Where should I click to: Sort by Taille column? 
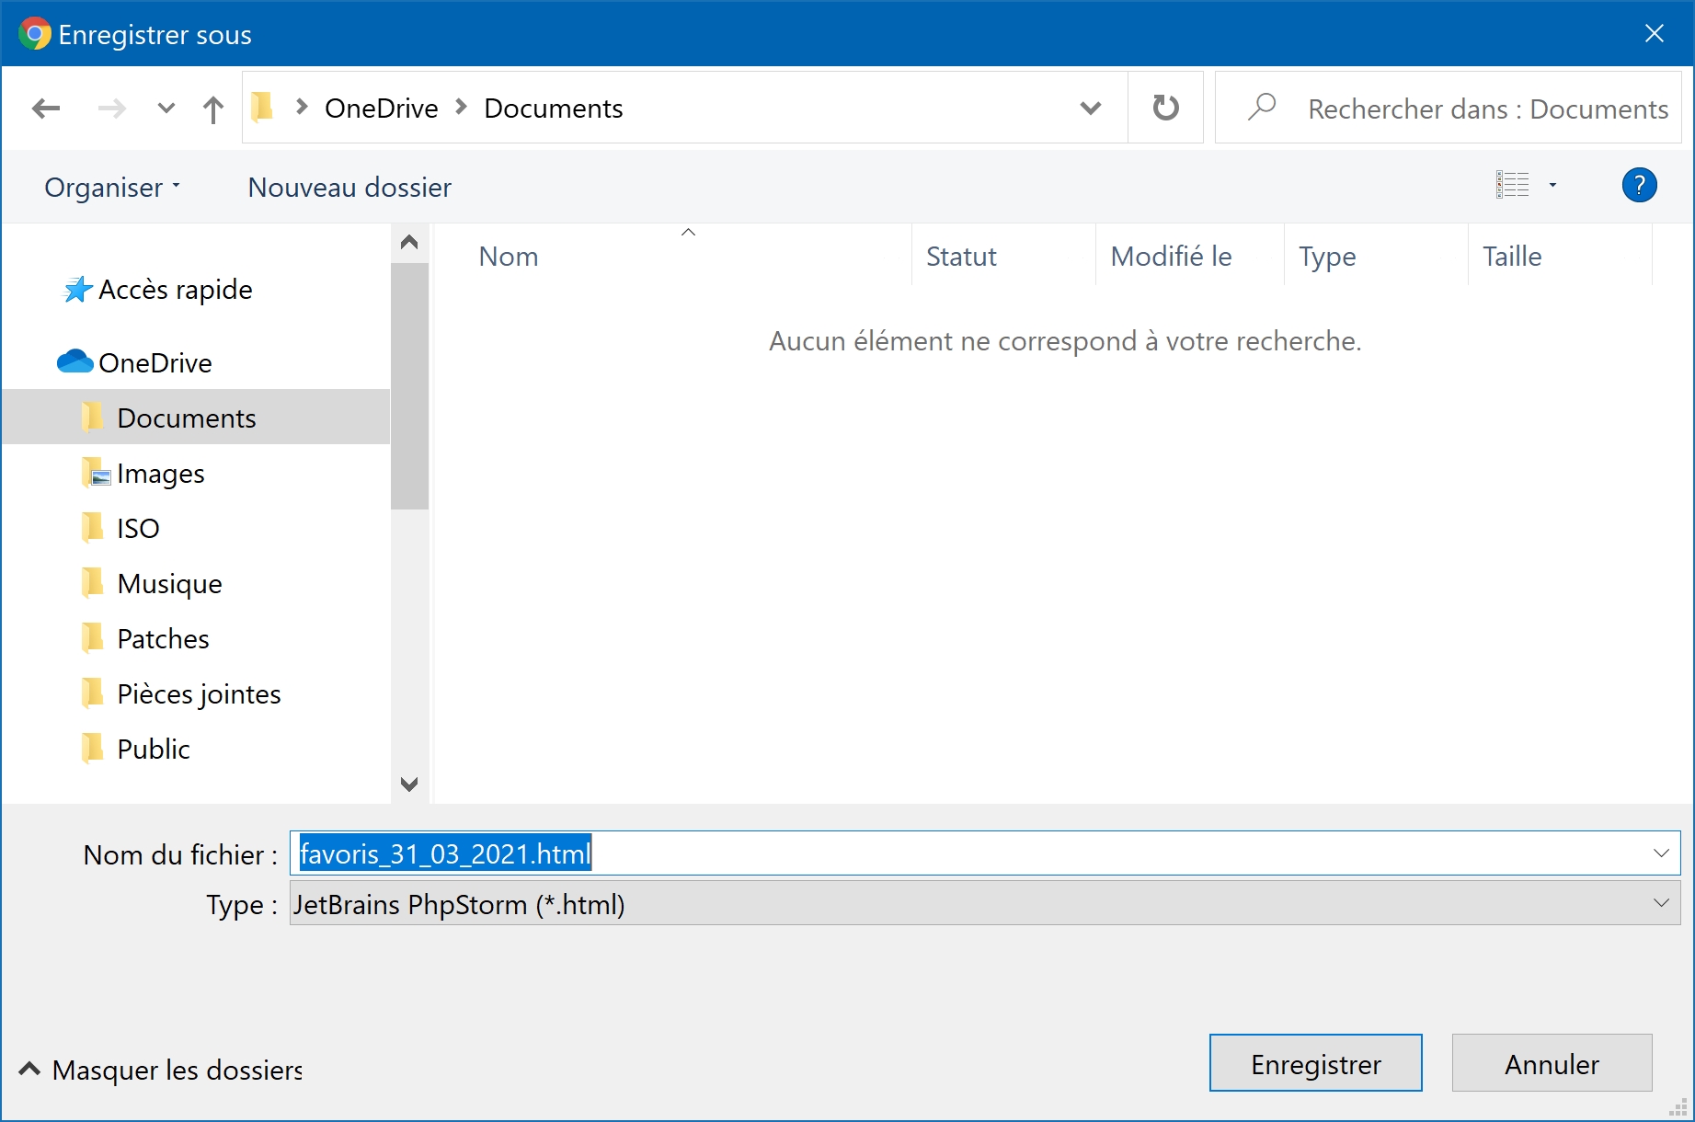pos(1512,257)
